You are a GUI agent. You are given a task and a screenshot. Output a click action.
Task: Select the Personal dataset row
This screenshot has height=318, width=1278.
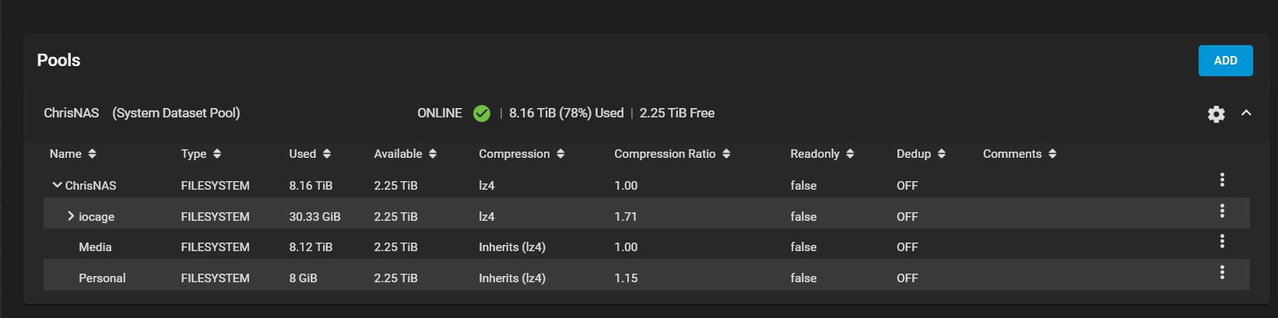click(647, 278)
